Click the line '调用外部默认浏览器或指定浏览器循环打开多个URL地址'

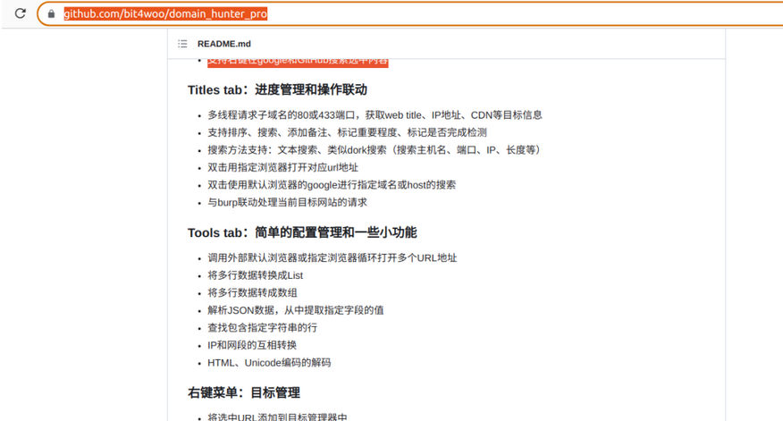(333, 257)
